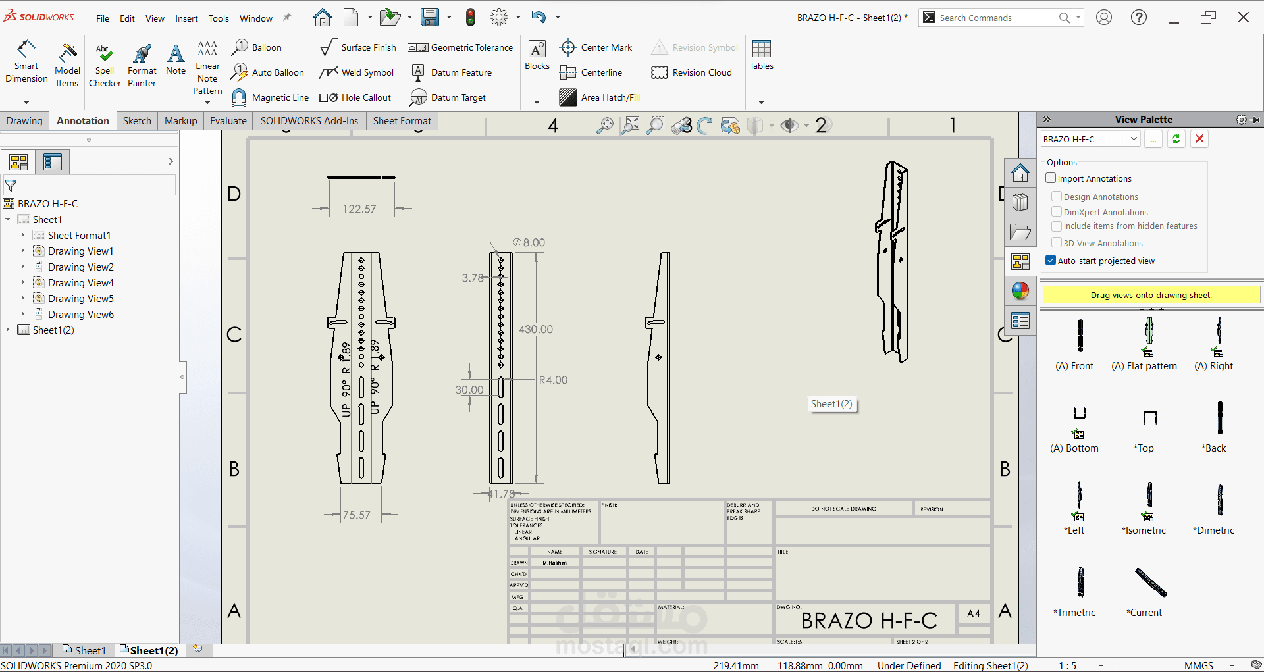
Task: Open the Options gear dropdown arrow
Action: [x=518, y=17]
